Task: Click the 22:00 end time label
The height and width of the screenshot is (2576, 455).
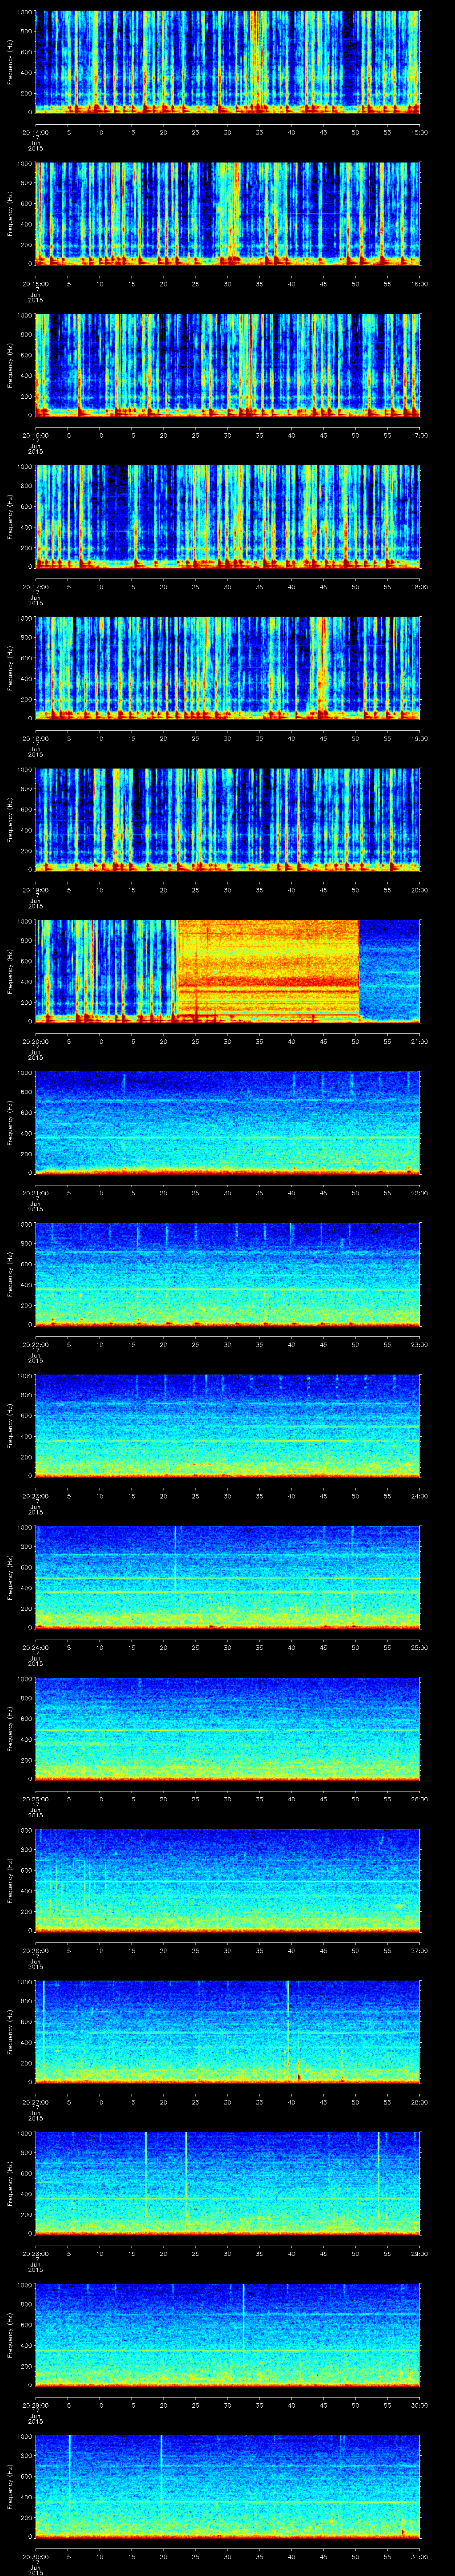Action: click(420, 1193)
